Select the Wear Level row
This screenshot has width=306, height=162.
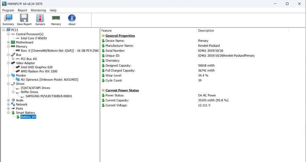coord(114,76)
